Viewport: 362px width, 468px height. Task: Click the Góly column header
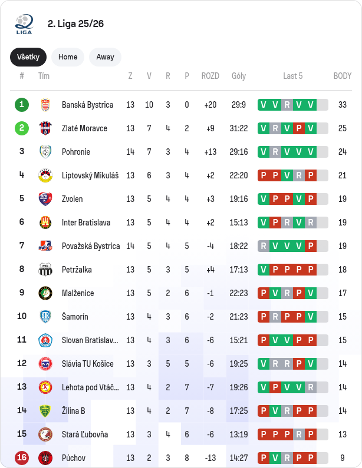(x=239, y=76)
